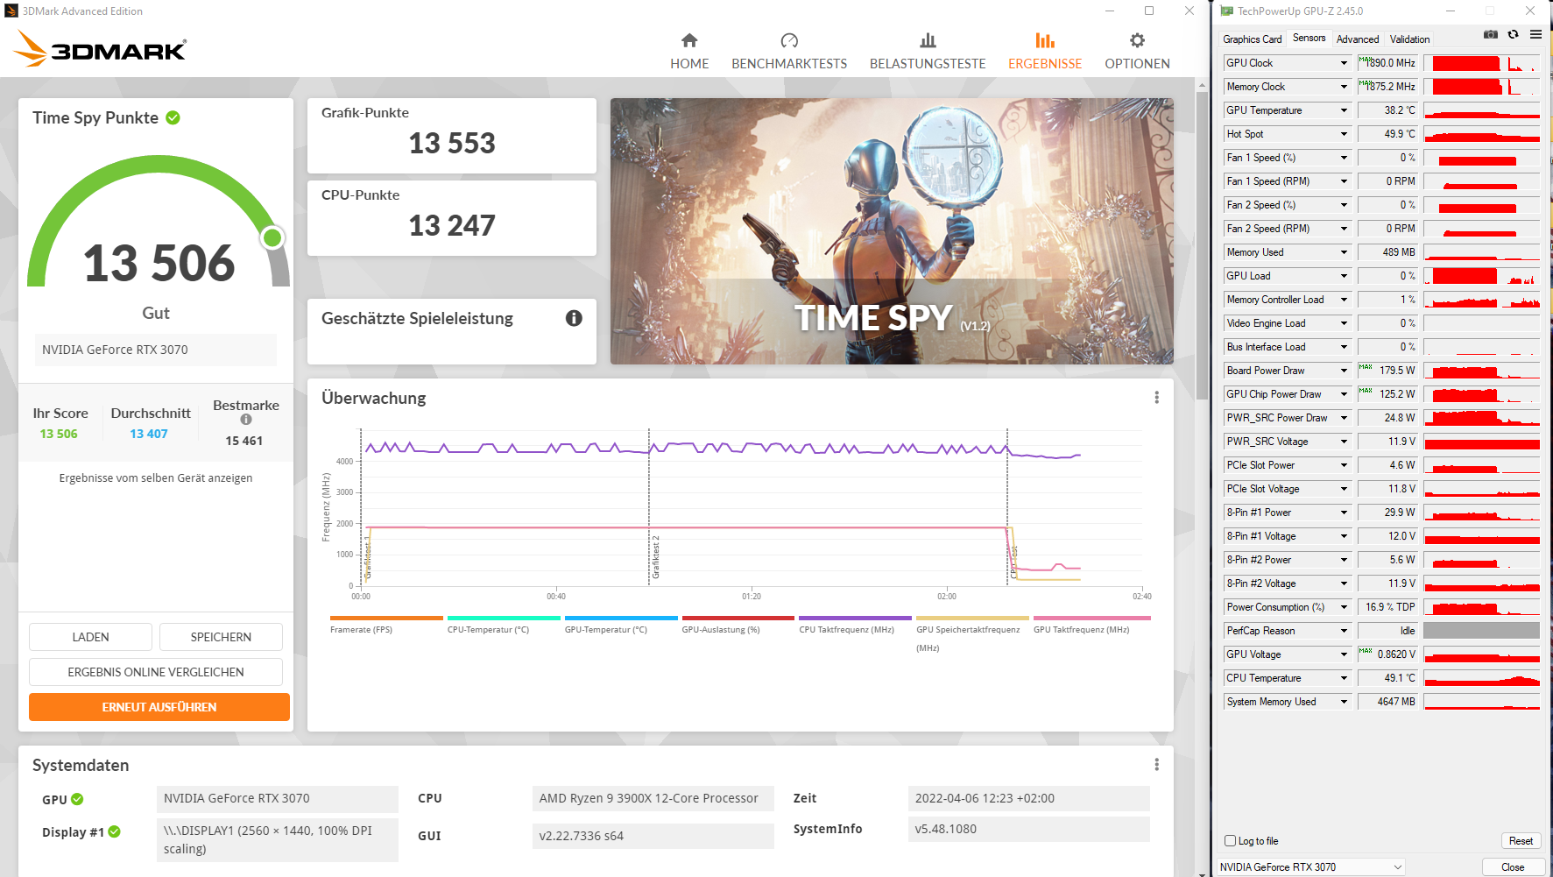This screenshot has height=877, width=1553.
Task: Open the GPU selector dropdown in GPU-Z
Action: click(x=1310, y=867)
